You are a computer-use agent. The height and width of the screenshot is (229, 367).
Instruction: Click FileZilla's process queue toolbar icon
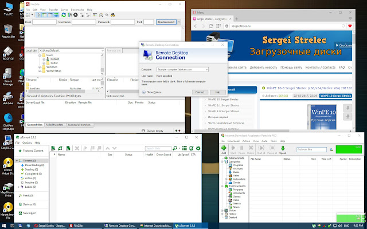tap(70, 15)
